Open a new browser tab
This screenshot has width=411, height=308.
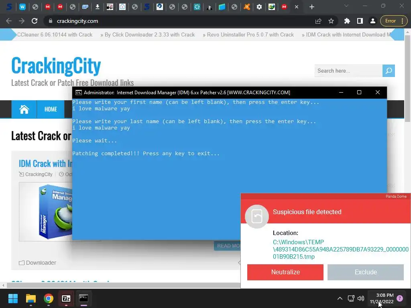311,7
